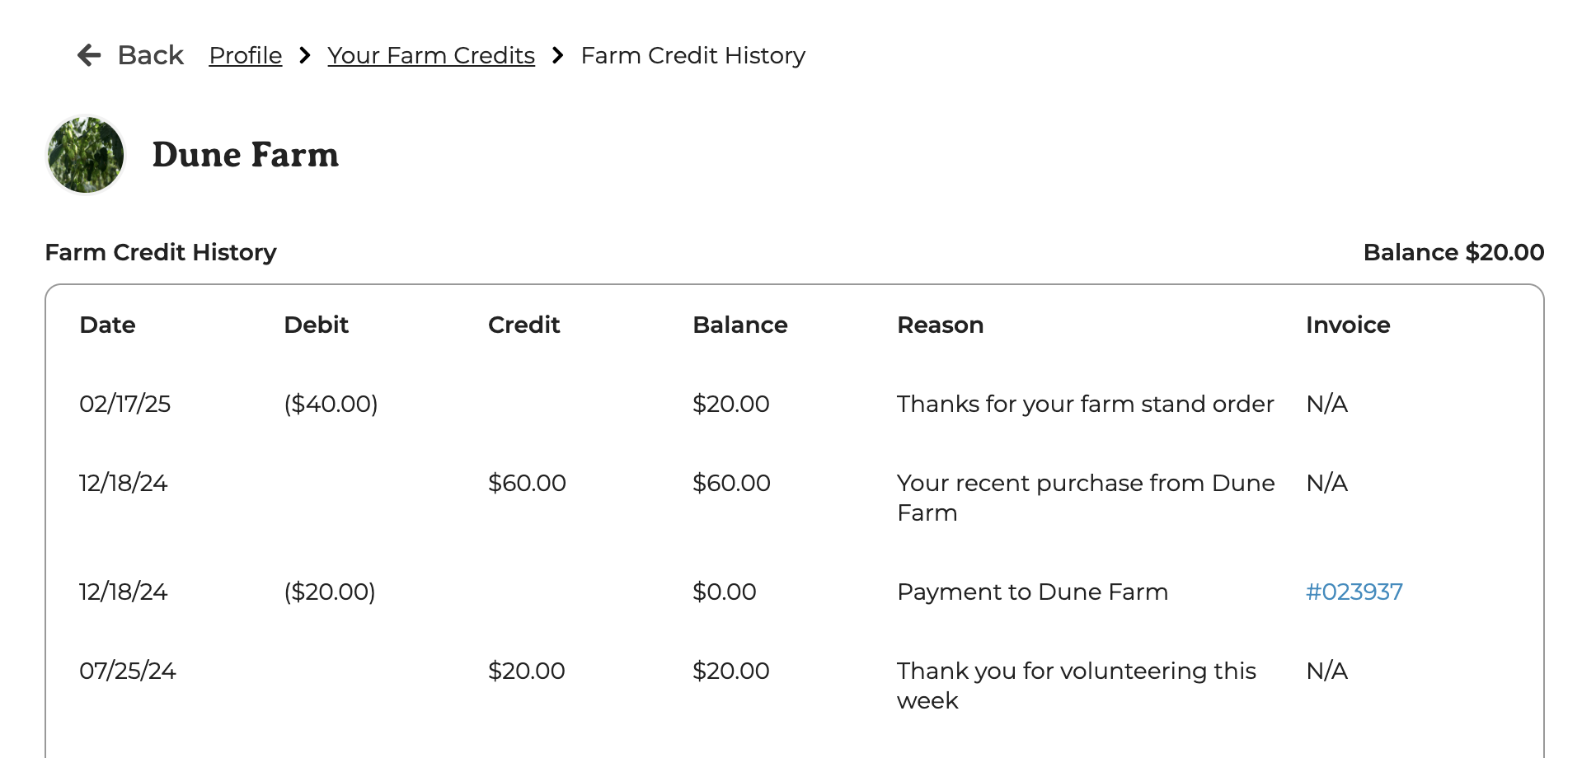
Task: Click the back arrow icon
Action: tap(89, 55)
